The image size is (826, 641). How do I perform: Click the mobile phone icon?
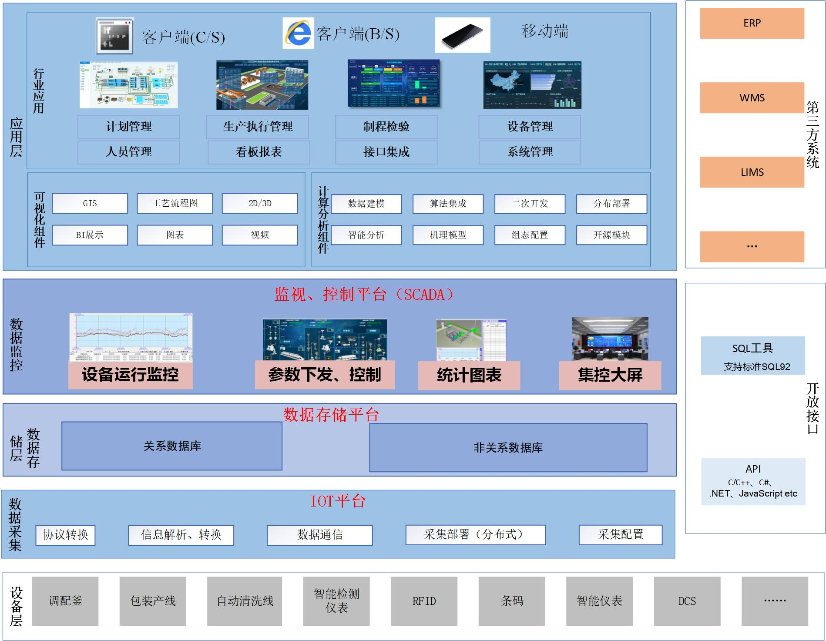463,35
